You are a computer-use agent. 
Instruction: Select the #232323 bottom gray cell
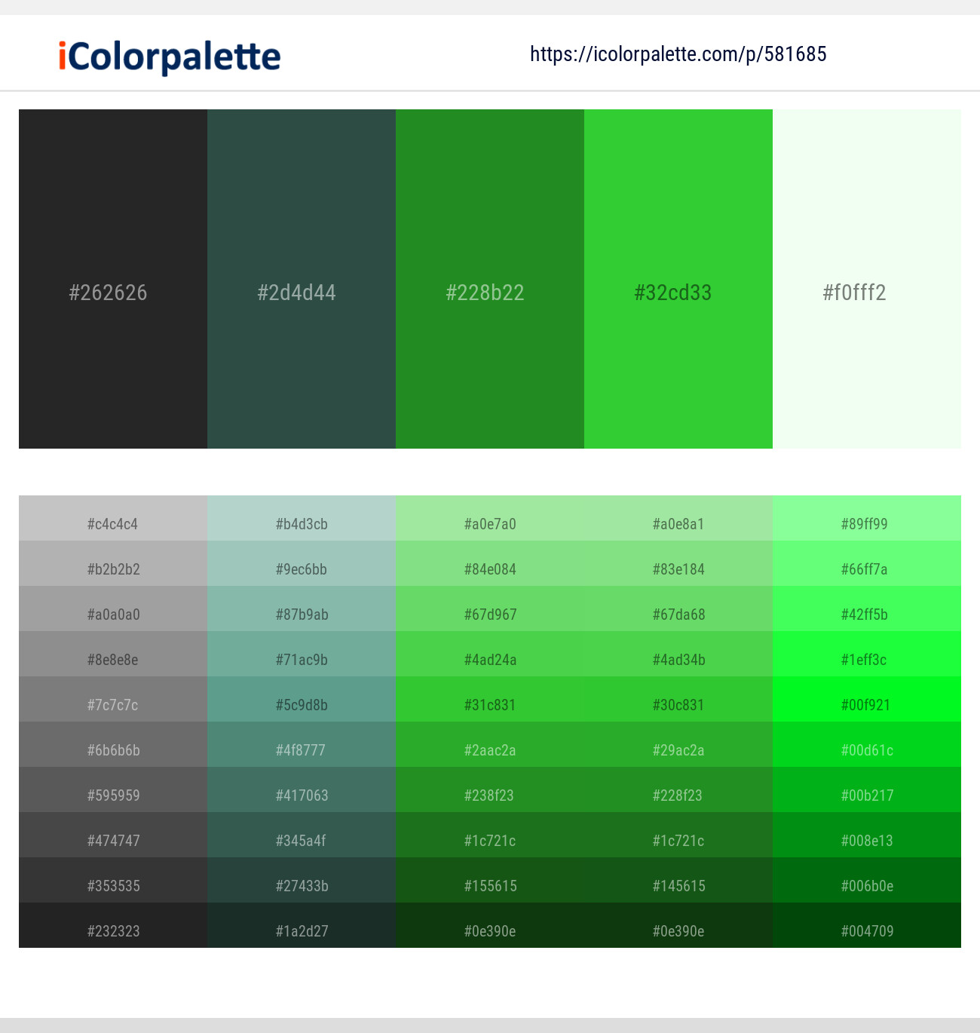pos(112,931)
